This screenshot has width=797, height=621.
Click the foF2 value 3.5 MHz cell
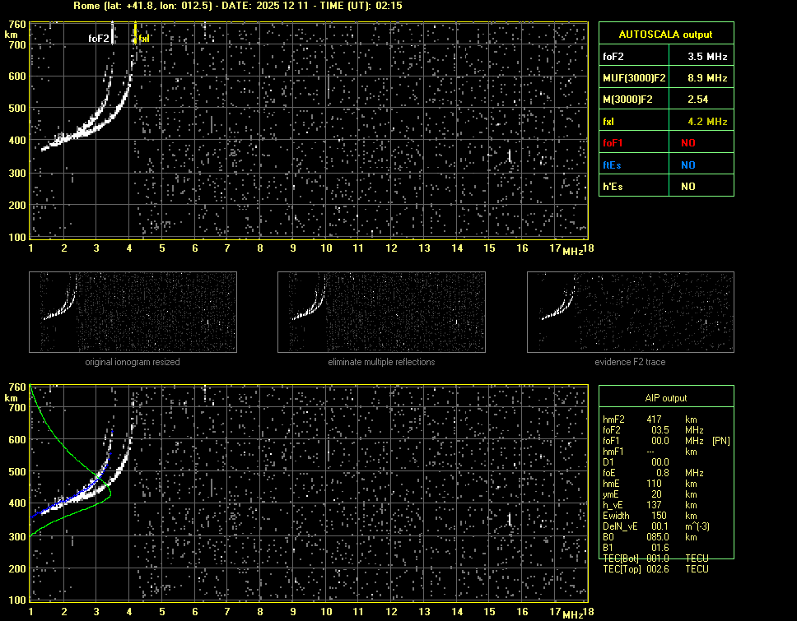[707, 57]
